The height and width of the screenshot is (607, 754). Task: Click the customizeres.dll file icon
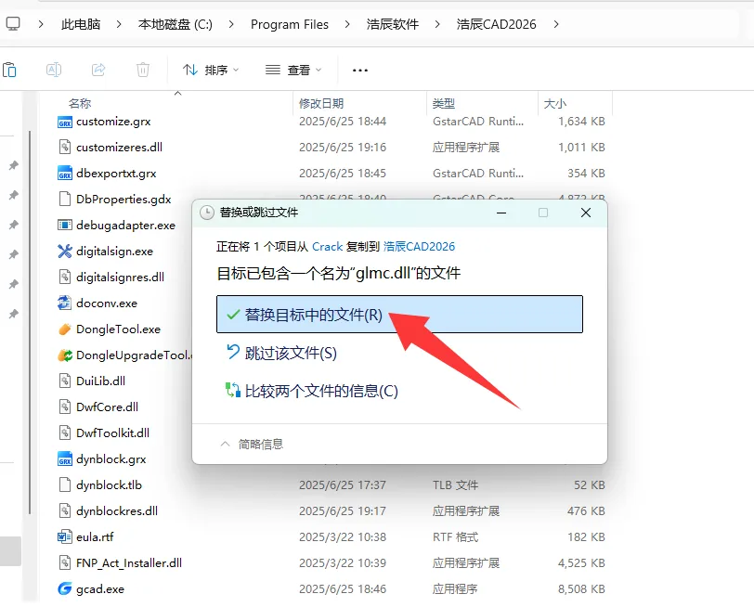coord(64,148)
